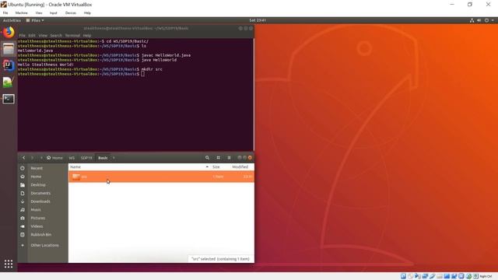Screen dimensions: 498x280
Task: Open Pictures in the Files sidebar
Action: (38, 218)
